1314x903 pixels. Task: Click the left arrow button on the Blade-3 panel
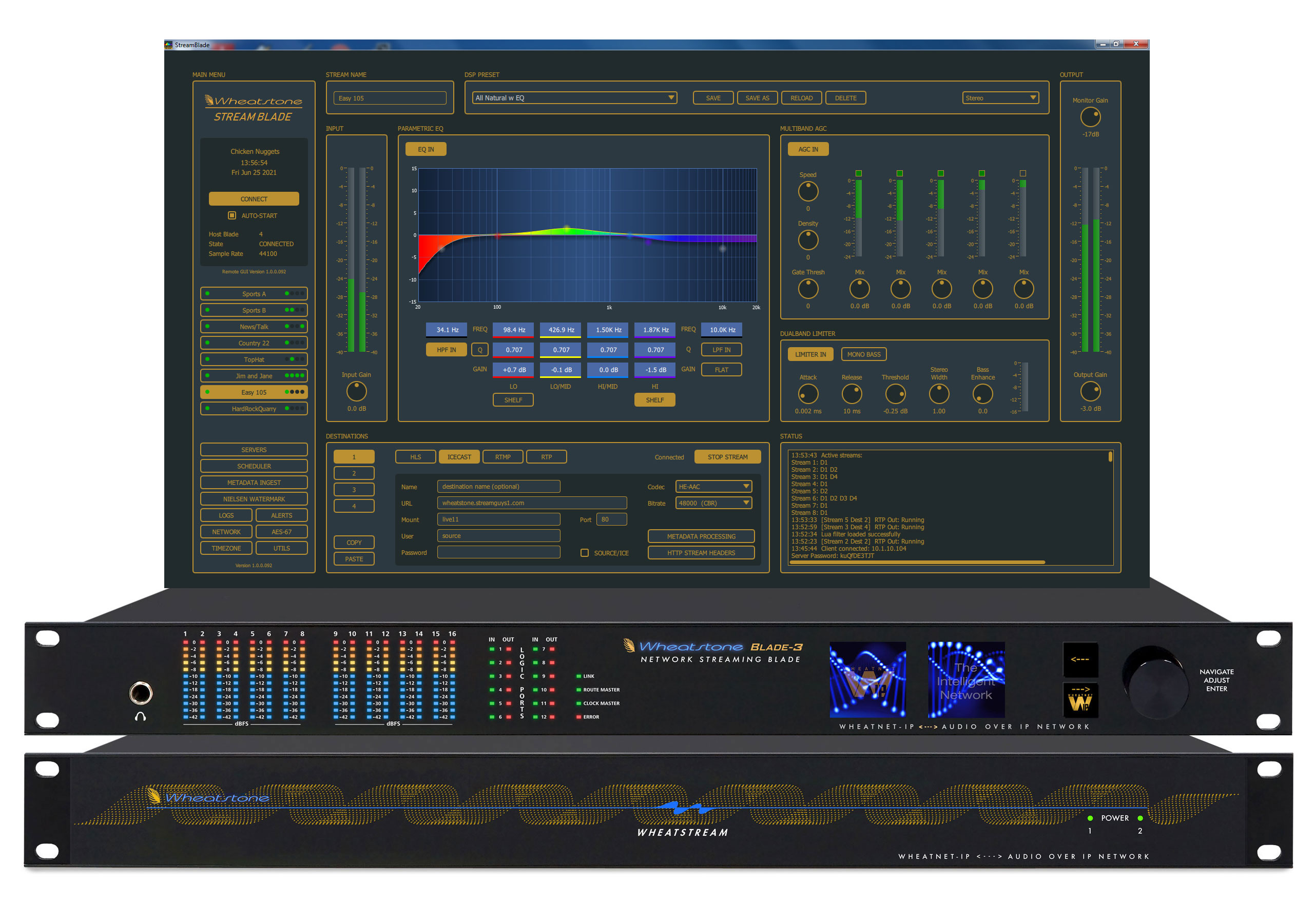coord(1079,660)
